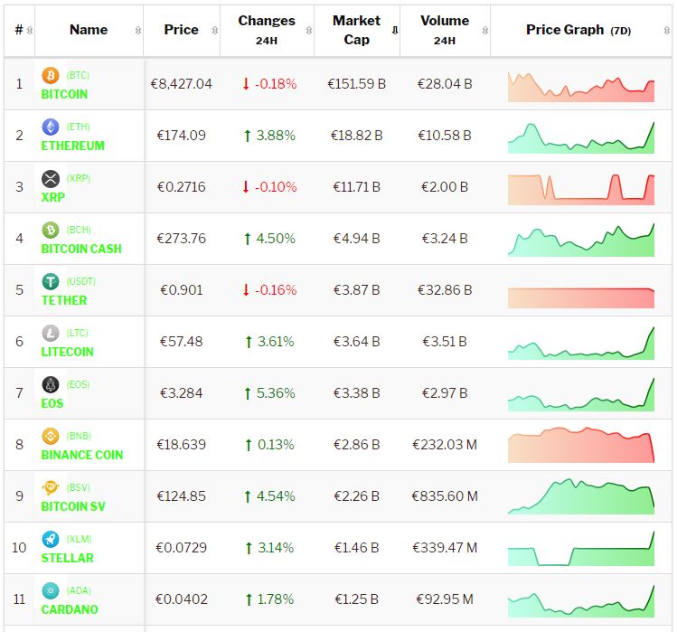Click the Tether logo icon

51,282
